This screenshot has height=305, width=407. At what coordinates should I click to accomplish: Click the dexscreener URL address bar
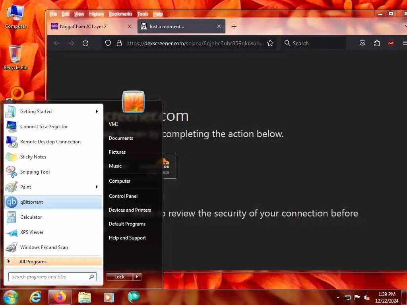(194, 43)
